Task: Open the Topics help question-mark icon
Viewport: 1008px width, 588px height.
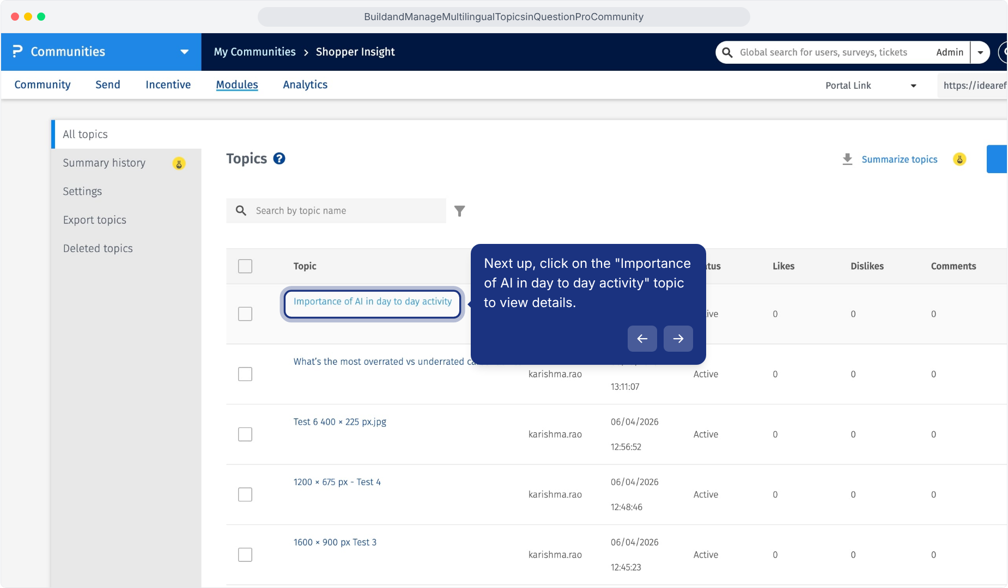Action: [279, 158]
